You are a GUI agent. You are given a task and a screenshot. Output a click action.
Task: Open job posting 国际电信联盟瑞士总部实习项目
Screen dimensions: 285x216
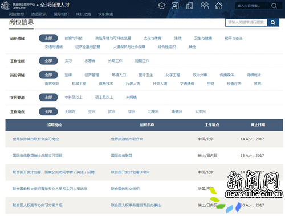(38, 156)
